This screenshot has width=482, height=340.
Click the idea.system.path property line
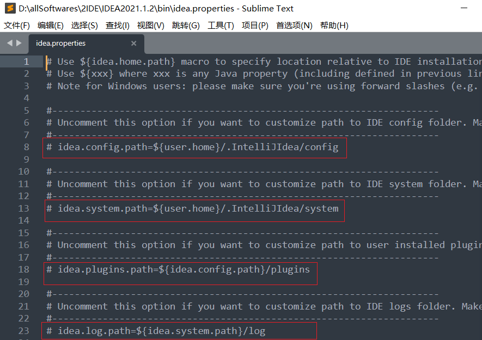pyautogui.click(x=192, y=208)
